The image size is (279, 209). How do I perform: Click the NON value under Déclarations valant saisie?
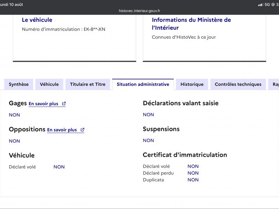(x=149, y=115)
